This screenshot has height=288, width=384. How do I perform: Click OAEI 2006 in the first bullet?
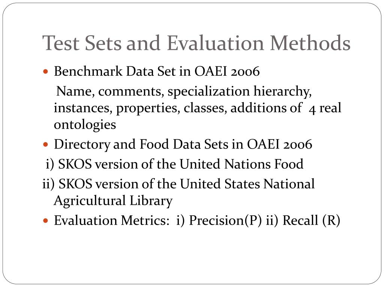[x=227, y=71]
